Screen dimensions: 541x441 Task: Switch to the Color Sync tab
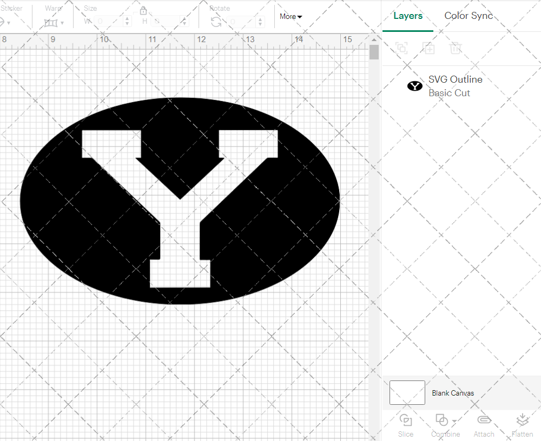click(469, 16)
